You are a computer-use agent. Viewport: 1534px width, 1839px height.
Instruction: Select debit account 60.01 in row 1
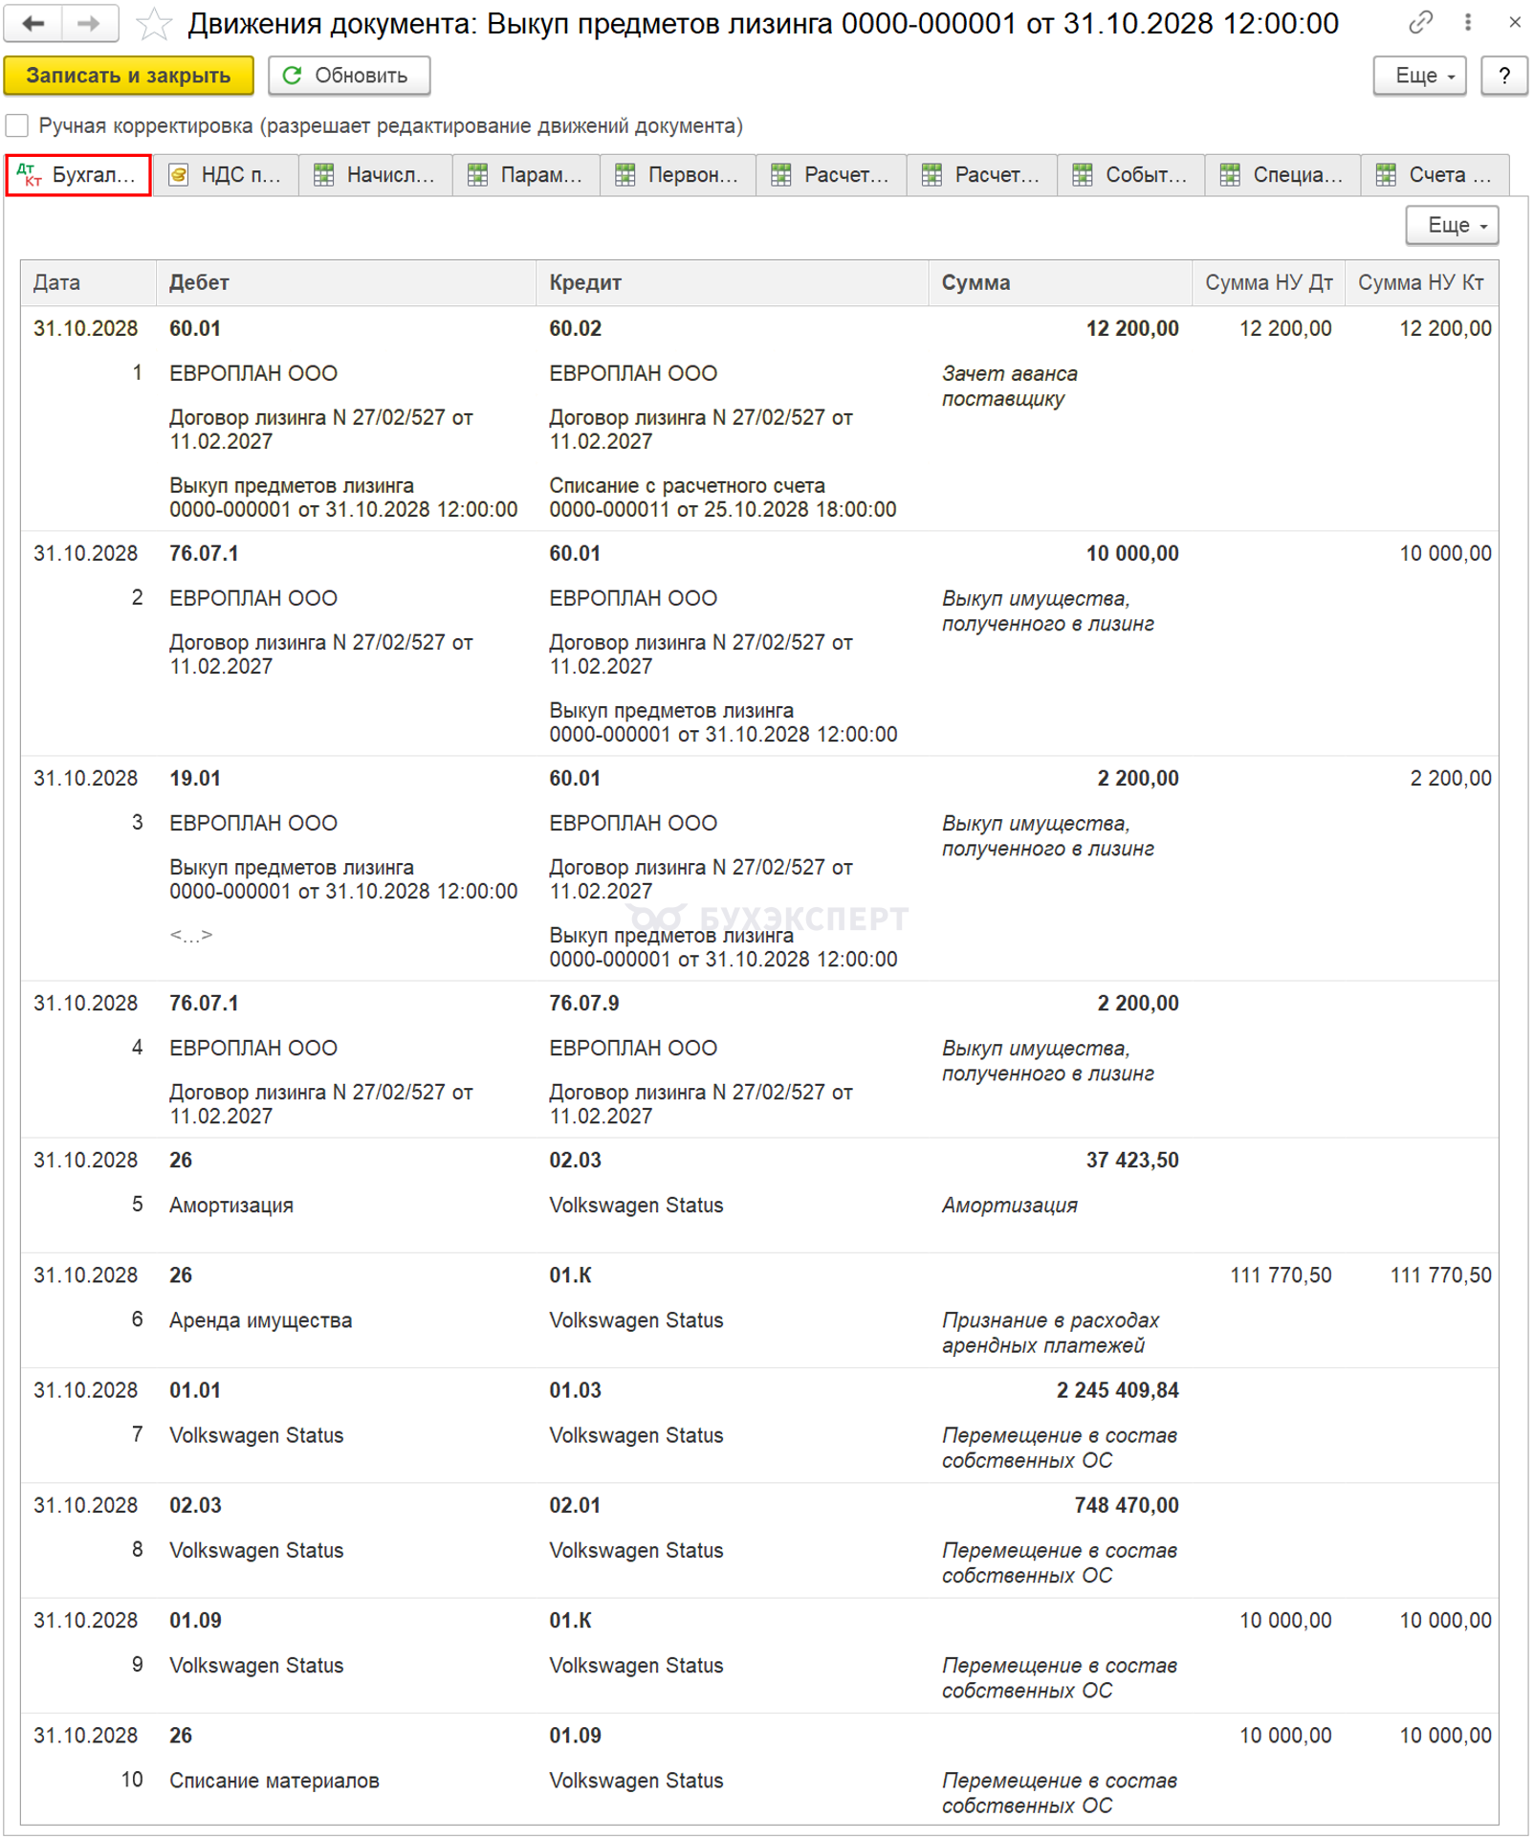195,328
